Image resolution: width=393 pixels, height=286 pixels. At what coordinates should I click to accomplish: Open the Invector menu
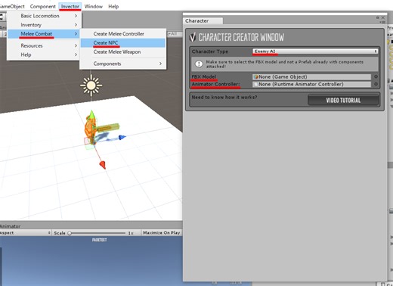click(x=70, y=6)
